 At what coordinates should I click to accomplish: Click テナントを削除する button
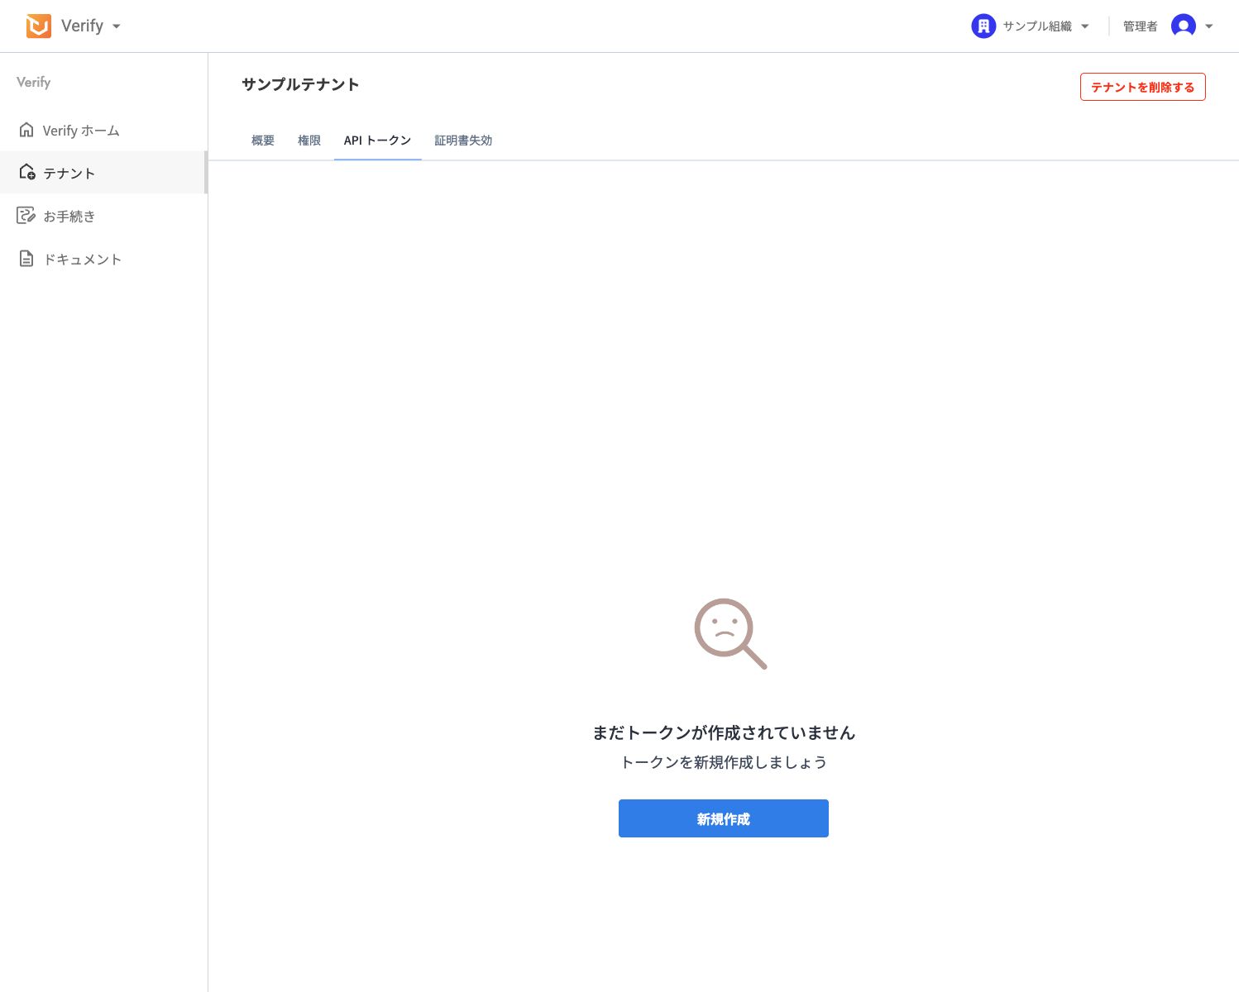(x=1142, y=87)
